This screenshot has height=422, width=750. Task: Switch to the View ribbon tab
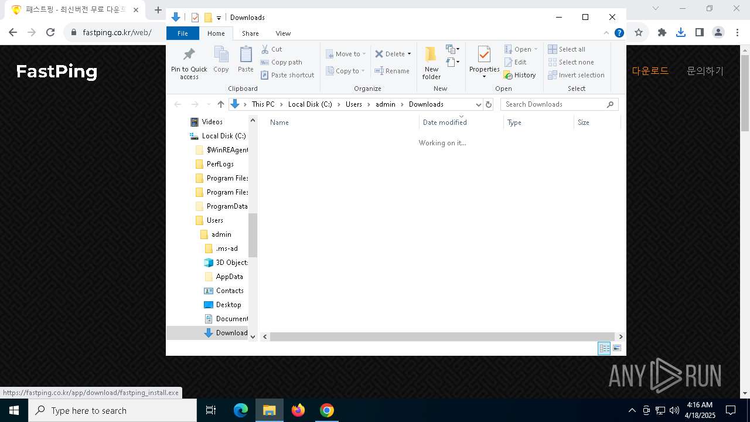(x=283, y=33)
